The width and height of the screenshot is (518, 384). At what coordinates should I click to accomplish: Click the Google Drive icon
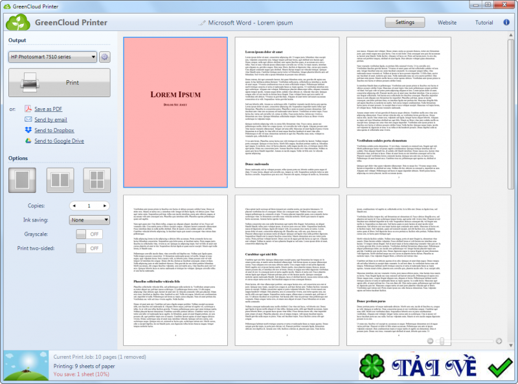click(28, 141)
